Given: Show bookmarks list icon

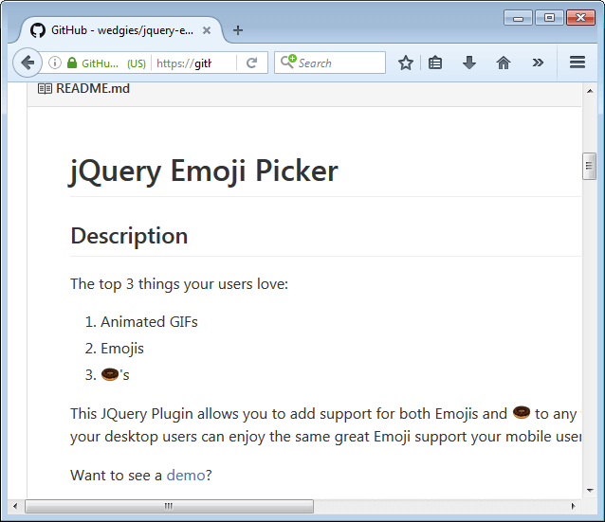Looking at the screenshot, I should coord(435,63).
